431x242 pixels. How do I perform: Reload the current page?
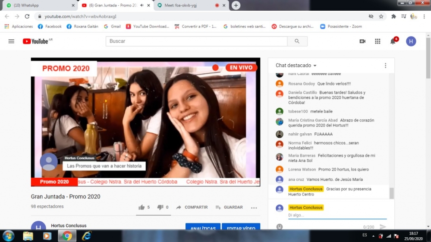click(27, 16)
